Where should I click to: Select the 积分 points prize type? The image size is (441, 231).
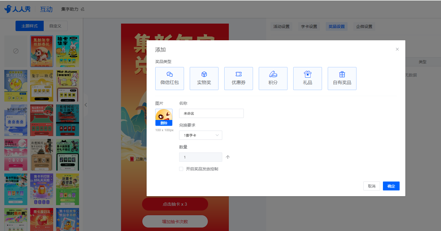tap(273, 79)
